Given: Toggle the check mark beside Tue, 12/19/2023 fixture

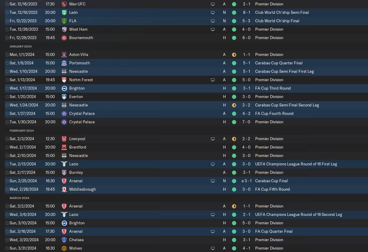Looking at the screenshot, I should [7, 12].
